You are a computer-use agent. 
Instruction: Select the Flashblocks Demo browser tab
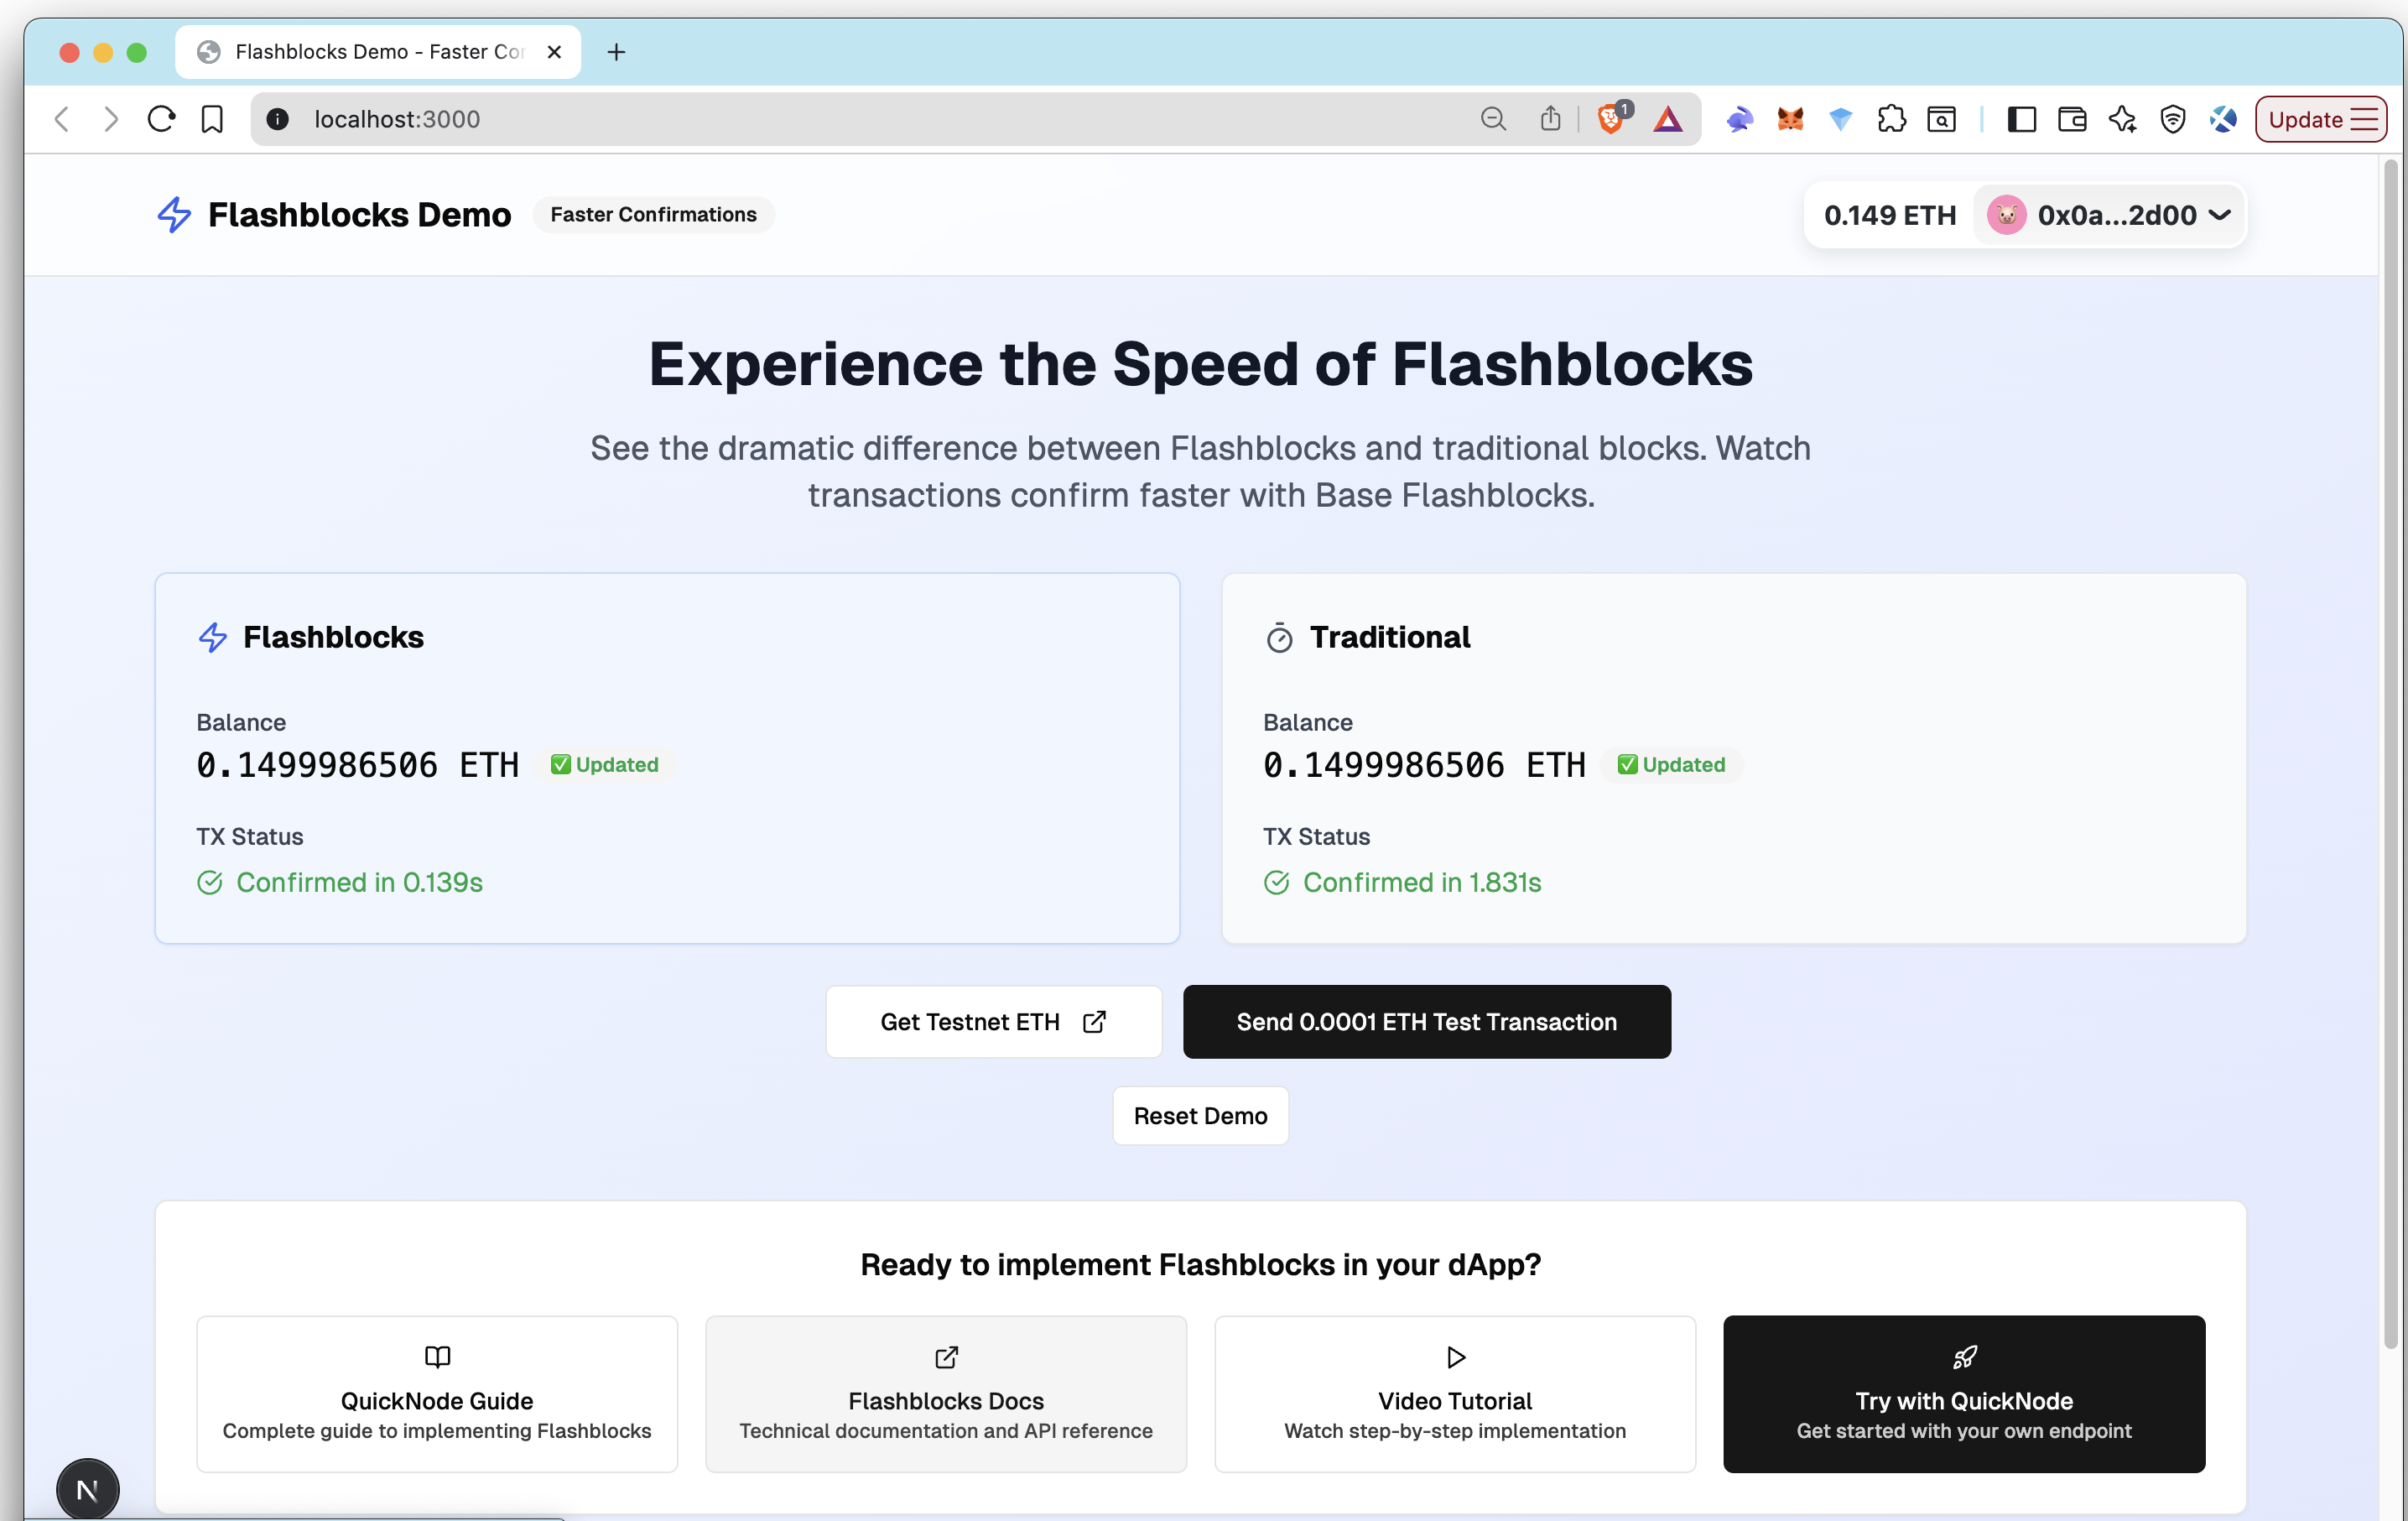click(x=378, y=51)
